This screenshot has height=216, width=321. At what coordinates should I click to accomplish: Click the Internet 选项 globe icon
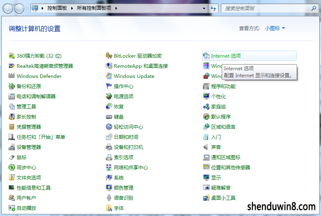pyautogui.click(x=206, y=56)
